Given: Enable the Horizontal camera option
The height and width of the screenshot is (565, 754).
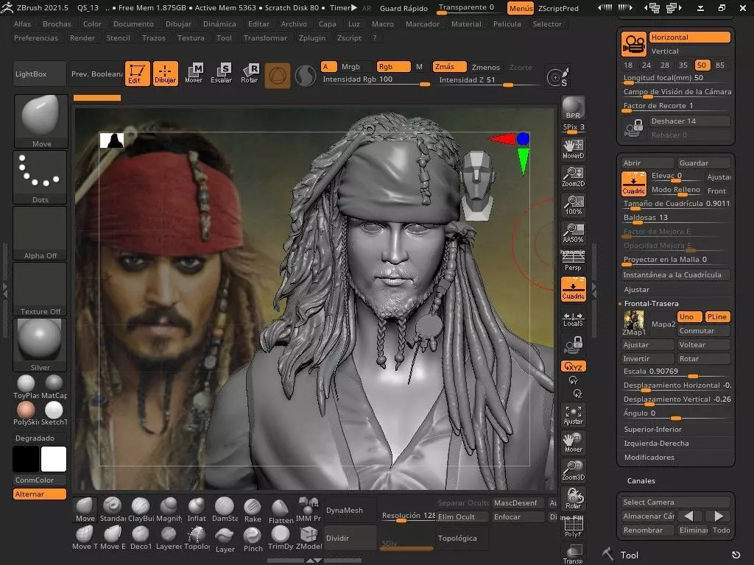Looking at the screenshot, I should (x=690, y=37).
